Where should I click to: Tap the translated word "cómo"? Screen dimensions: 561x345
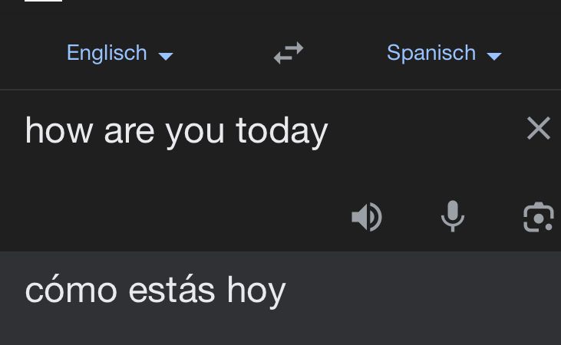[x=71, y=291]
